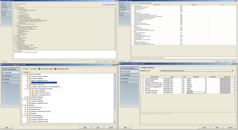Uncheck Calculation Manager checkbox in task tree

pyautogui.click(x=28, y=97)
